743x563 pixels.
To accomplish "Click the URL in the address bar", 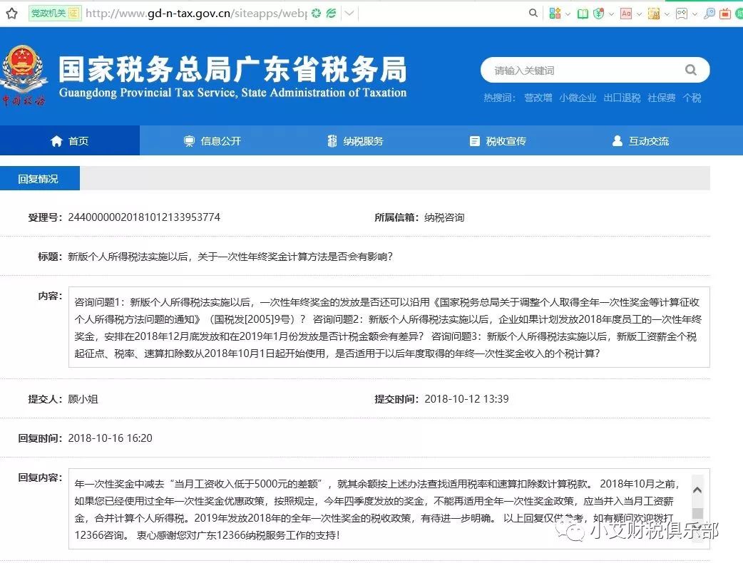I will click(195, 14).
